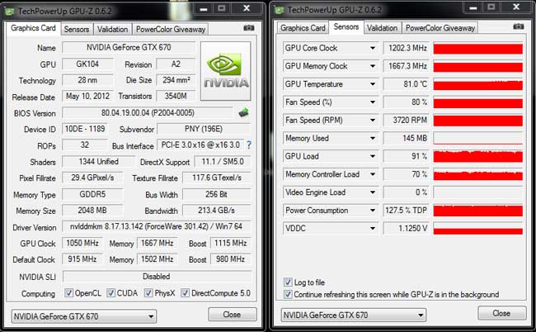Click the Memory Controller Load graph
The width and height of the screenshot is (536, 332).
coord(478,174)
